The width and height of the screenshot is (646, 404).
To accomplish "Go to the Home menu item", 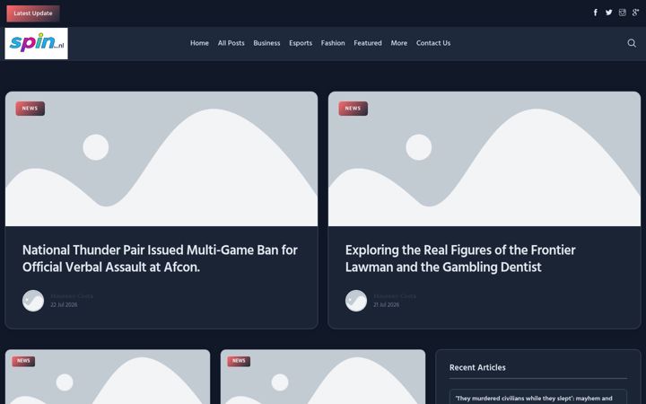I will pyautogui.click(x=199, y=43).
